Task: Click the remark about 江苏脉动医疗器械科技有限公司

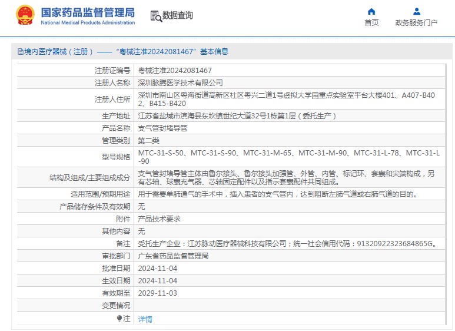Action: [288, 244]
